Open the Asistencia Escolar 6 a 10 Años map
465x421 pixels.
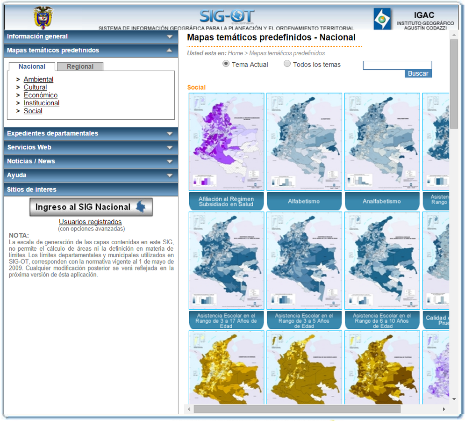pos(382,261)
